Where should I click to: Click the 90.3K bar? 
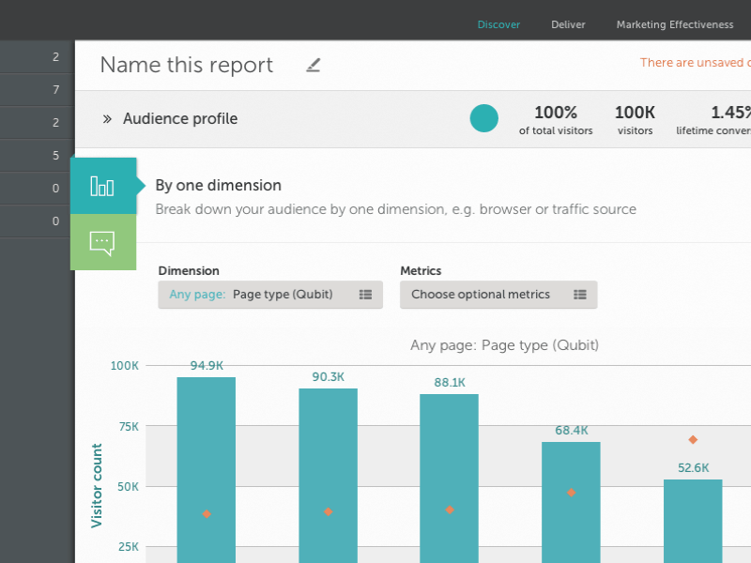[x=328, y=476]
